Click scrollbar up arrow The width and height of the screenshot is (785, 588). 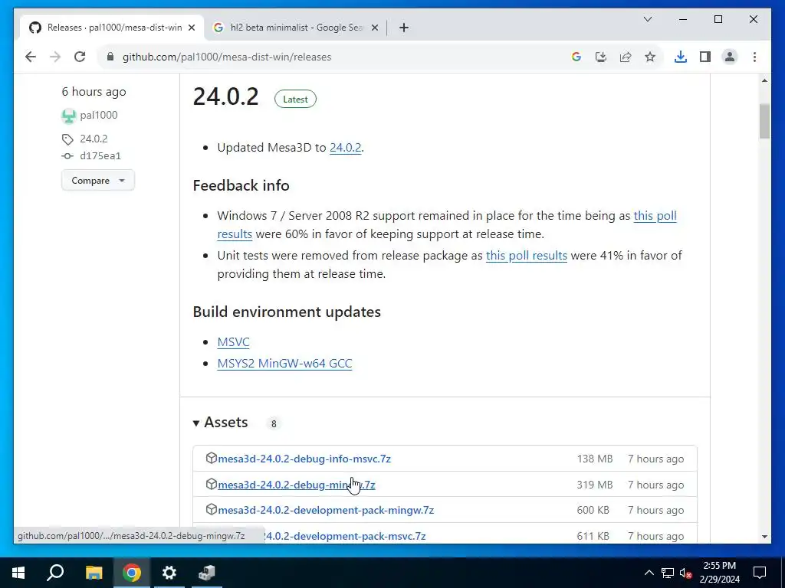pos(764,80)
